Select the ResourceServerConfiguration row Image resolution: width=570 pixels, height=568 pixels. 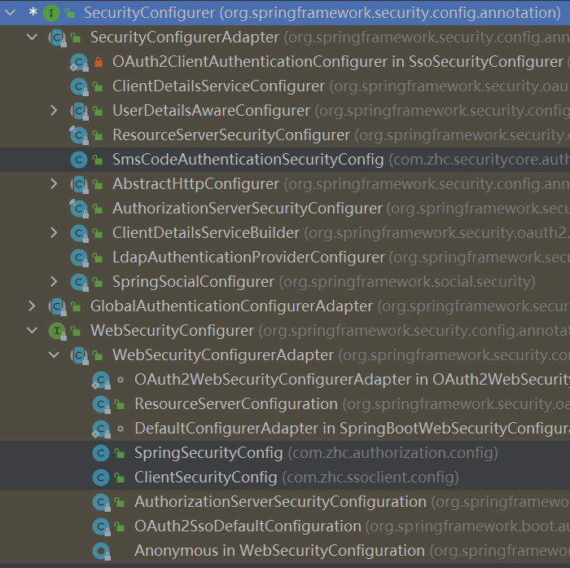coord(285,404)
